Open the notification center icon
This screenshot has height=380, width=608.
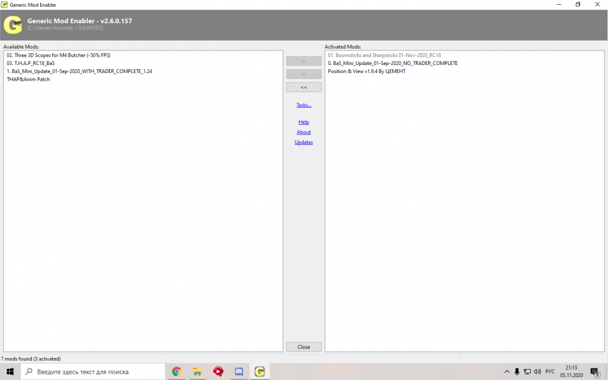click(595, 372)
